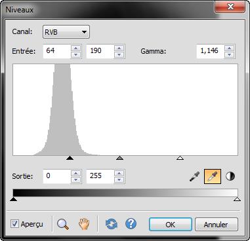Click the Annuler button
This screenshot has height=241, width=250.
click(x=216, y=225)
